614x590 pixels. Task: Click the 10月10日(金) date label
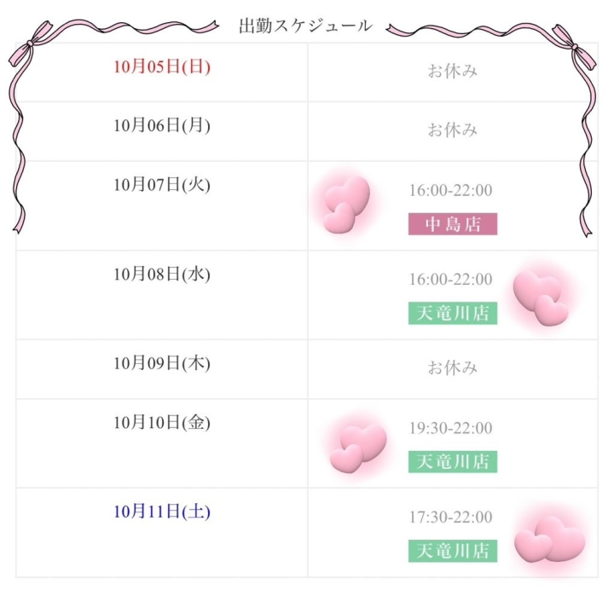click(x=162, y=423)
